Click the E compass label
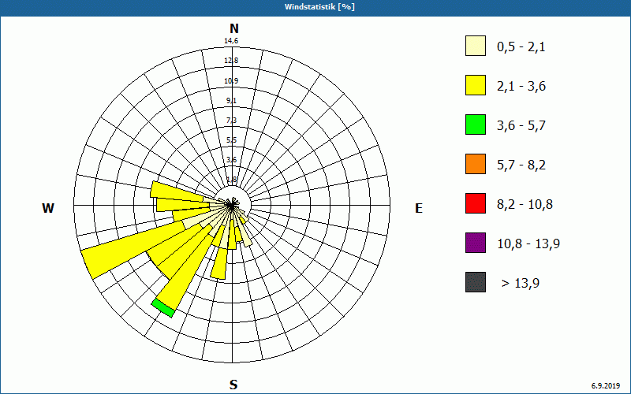The width and height of the screenshot is (631, 394). coord(419,208)
